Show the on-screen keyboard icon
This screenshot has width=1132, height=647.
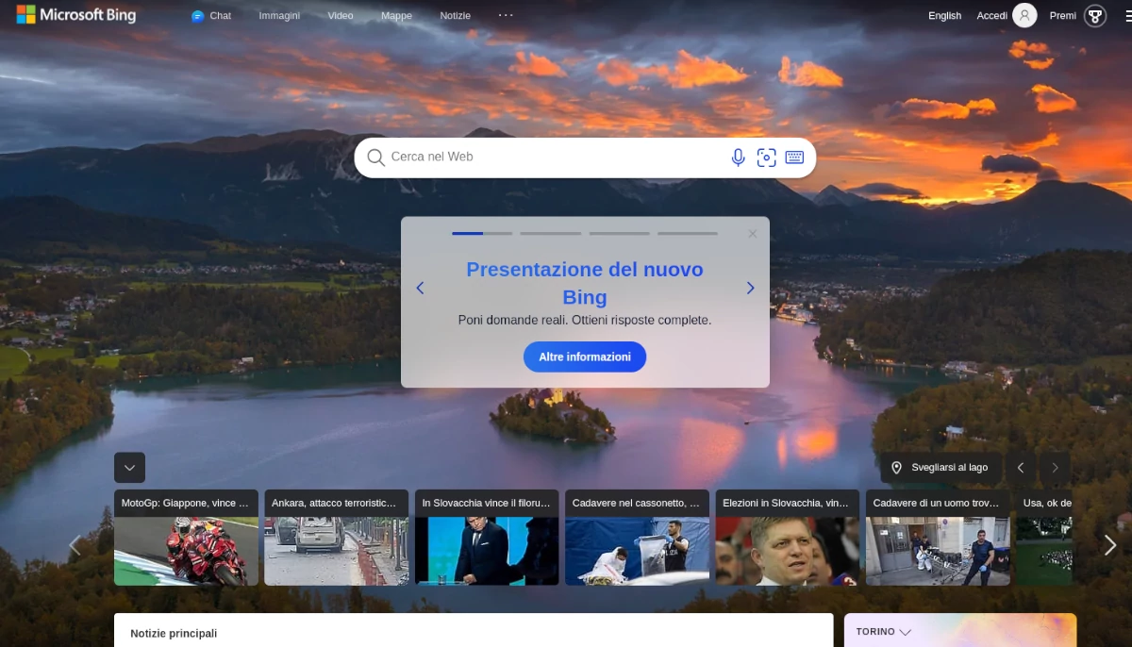tap(794, 158)
